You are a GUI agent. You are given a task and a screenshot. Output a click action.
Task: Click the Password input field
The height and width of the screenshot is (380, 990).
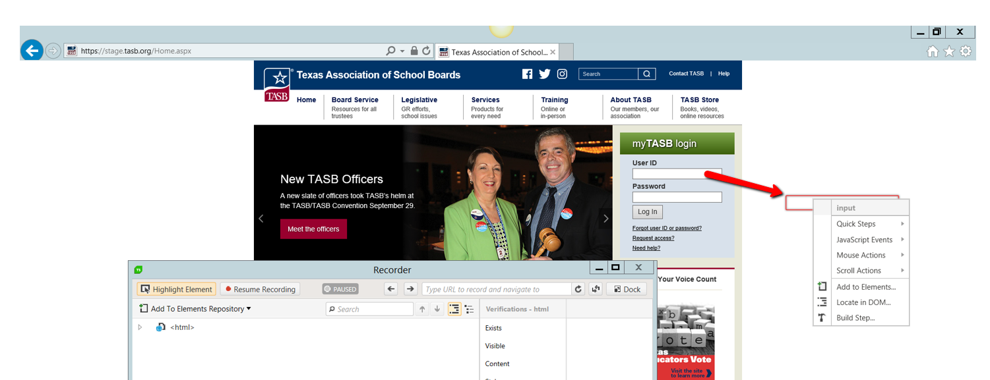coord(677,197)
